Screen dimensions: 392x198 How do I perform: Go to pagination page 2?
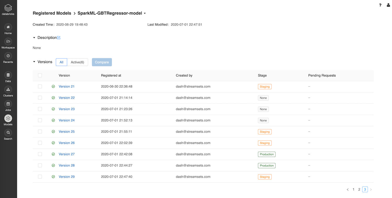click(x=359, y=189)
